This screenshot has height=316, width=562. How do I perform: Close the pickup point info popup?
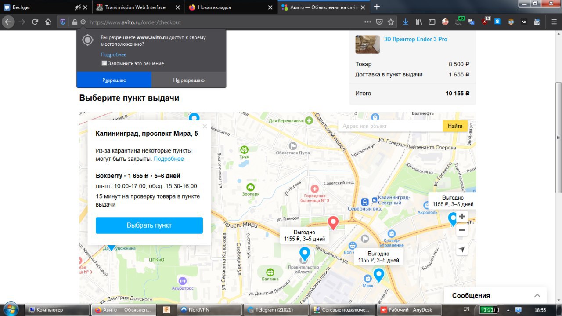tap(205, 127)
